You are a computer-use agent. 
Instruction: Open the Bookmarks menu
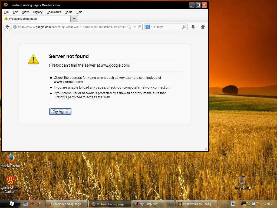click(x=54, y=12)
